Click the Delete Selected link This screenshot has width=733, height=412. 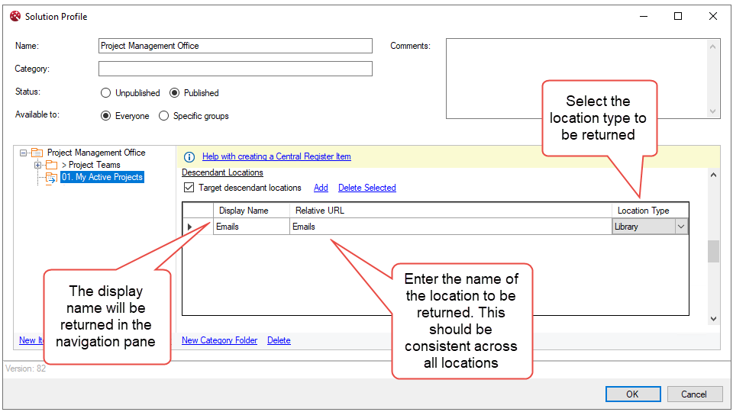click(366, 188)
